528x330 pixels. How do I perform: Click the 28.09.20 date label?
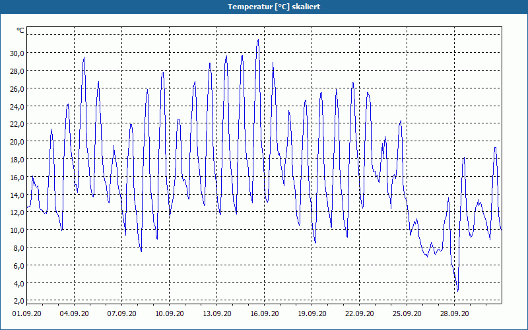click(x=454, y=313)
